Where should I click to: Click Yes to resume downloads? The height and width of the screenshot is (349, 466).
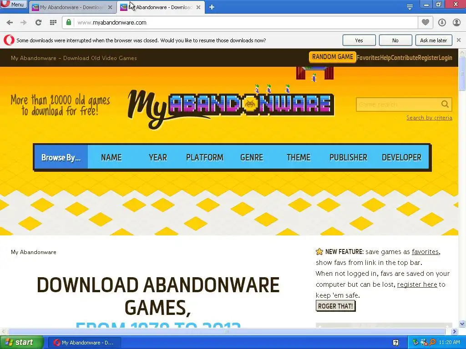[x=359, y=40]
